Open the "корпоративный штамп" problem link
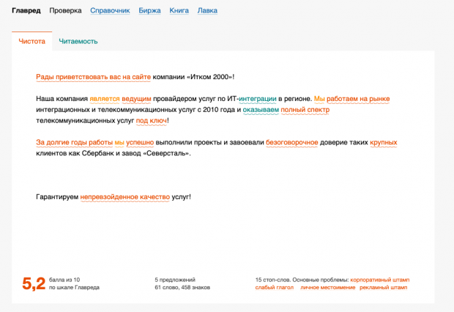 (379, 280)
